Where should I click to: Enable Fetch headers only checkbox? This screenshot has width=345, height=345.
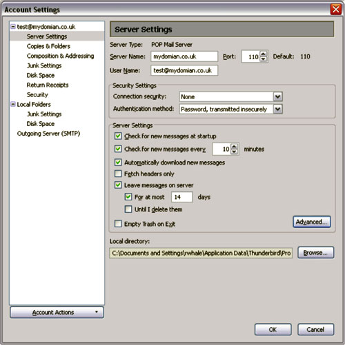tap(118, 174)
